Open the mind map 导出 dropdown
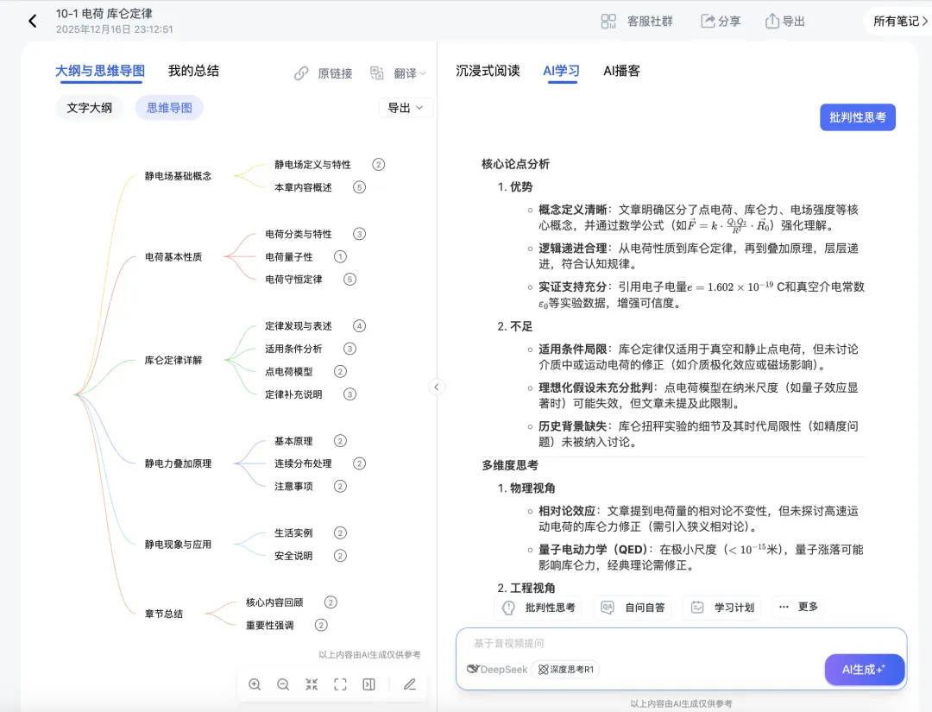 [x=406, y=108]
